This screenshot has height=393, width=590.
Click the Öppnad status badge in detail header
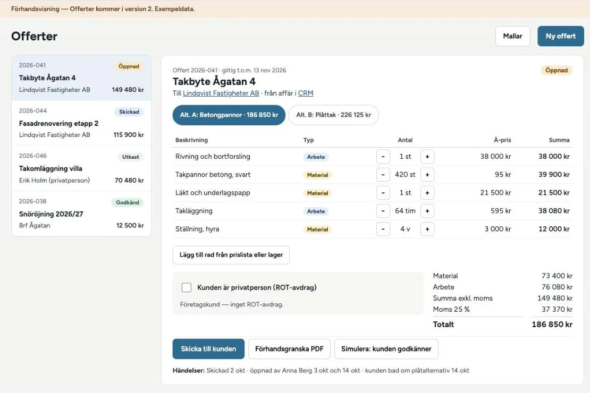(557, 70)
